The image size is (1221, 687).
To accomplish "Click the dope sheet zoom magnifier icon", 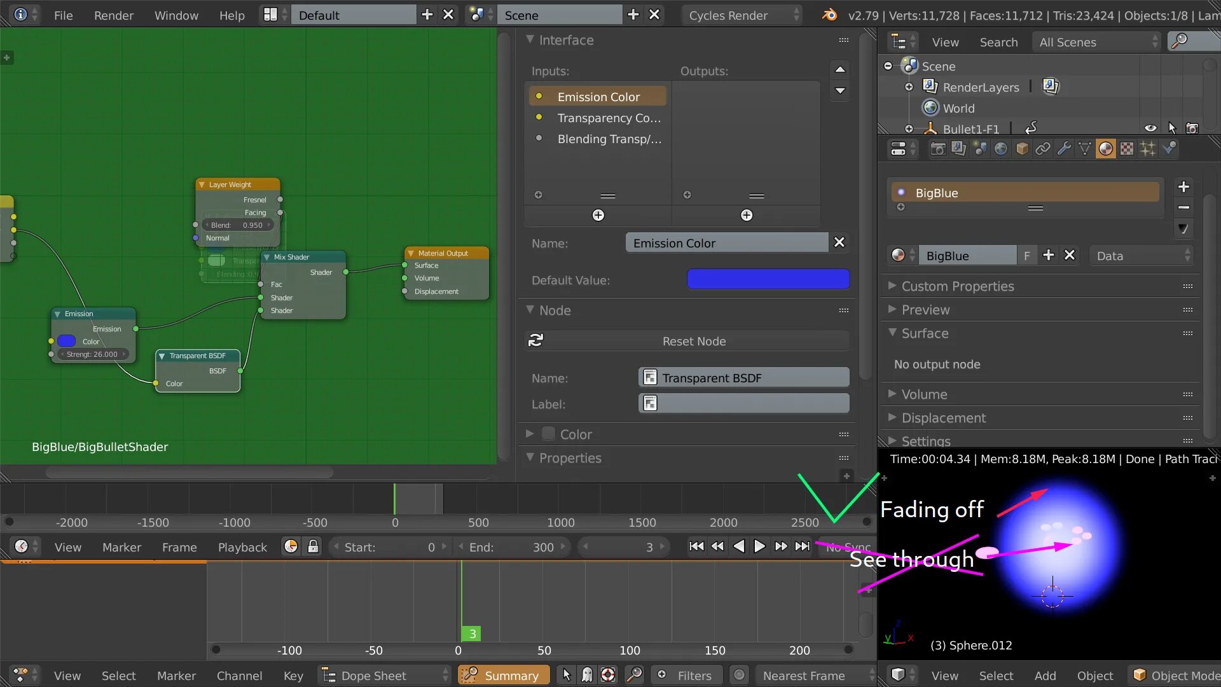I will pos(634,675).
